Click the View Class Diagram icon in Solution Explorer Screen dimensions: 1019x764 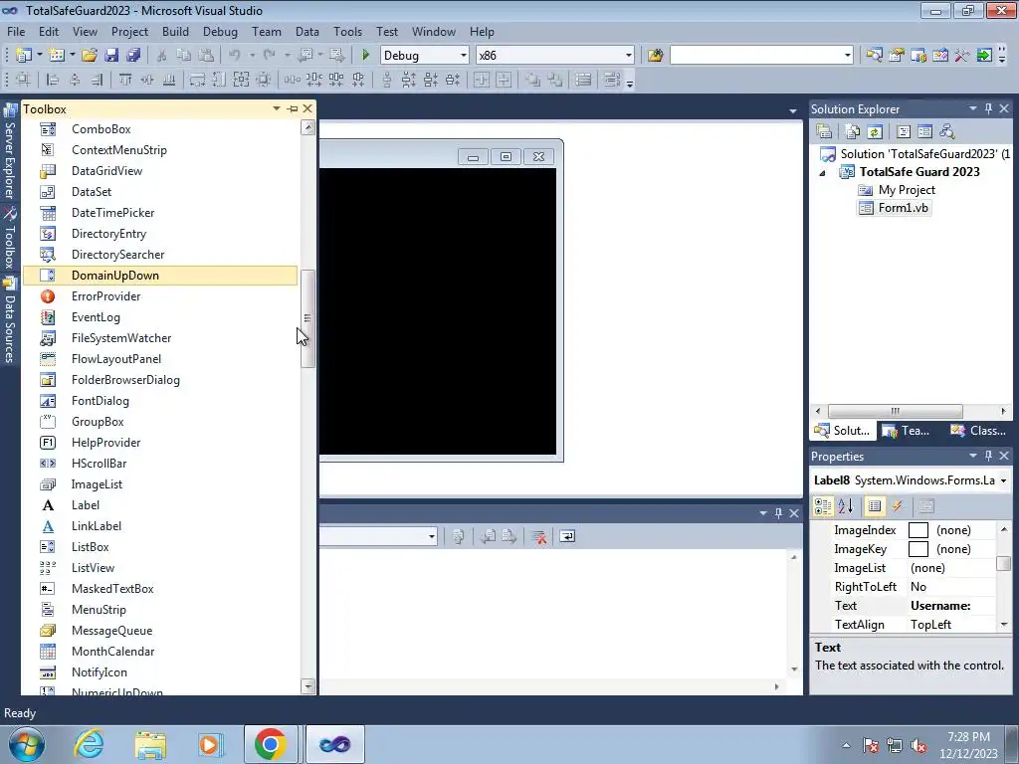[947, 132]
